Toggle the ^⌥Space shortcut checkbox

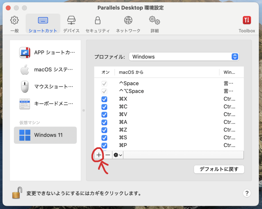click(104, 91)
